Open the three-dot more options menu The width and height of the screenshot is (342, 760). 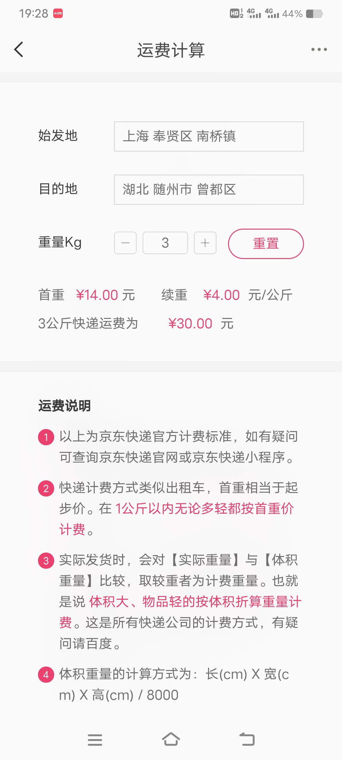(319, 49)
